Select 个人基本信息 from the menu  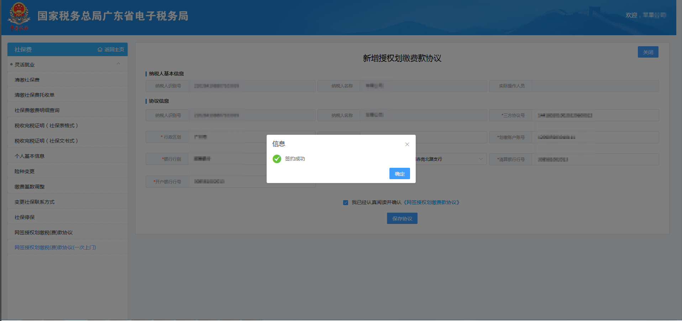point(28,156)
